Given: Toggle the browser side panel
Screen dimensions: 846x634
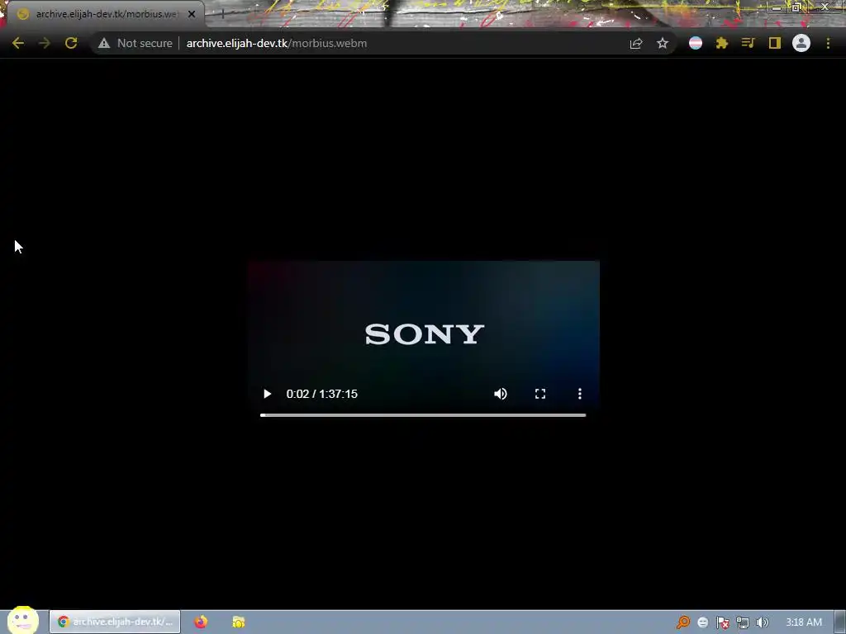Looking at the screenshot, I should (x=775, y=43).
